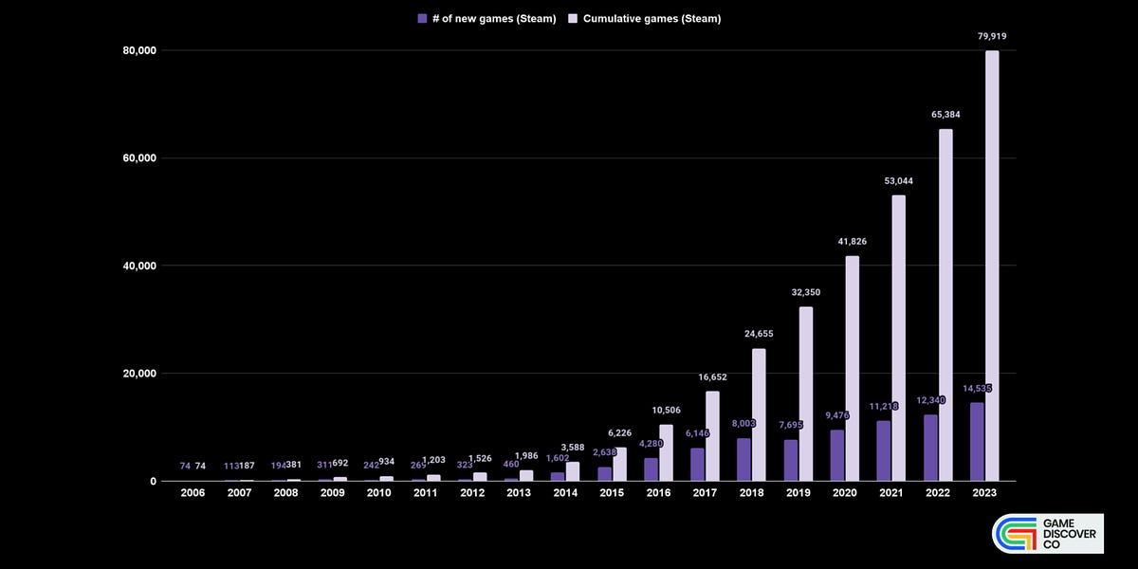The height and width of the screenshot is (569, 1138).
Task: Click the 2018 x-axis year label
Action: 752,493
